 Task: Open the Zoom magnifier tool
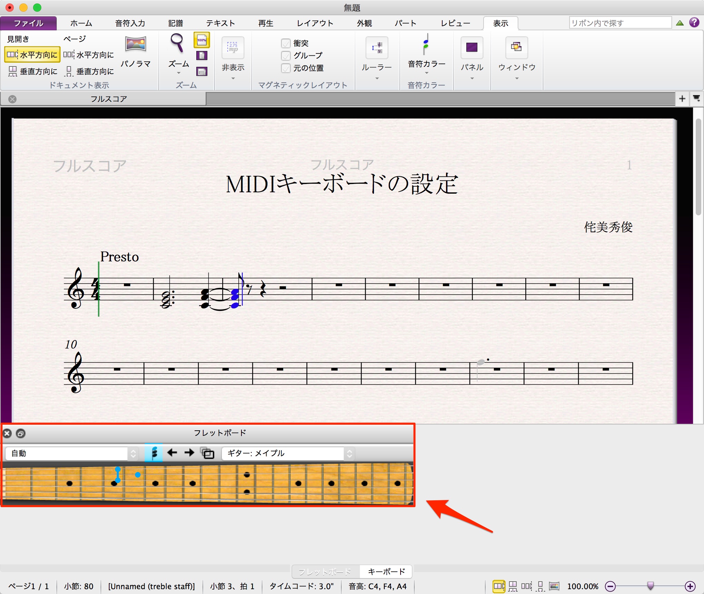point(177,44)
